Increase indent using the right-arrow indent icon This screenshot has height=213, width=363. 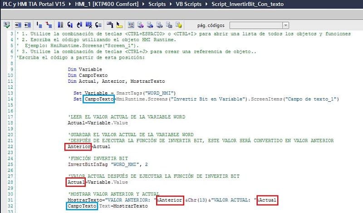(18, 25)
